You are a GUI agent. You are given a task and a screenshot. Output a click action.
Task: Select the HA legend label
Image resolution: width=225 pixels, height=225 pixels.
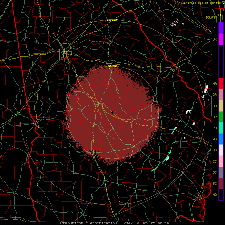tap(215, 84)
